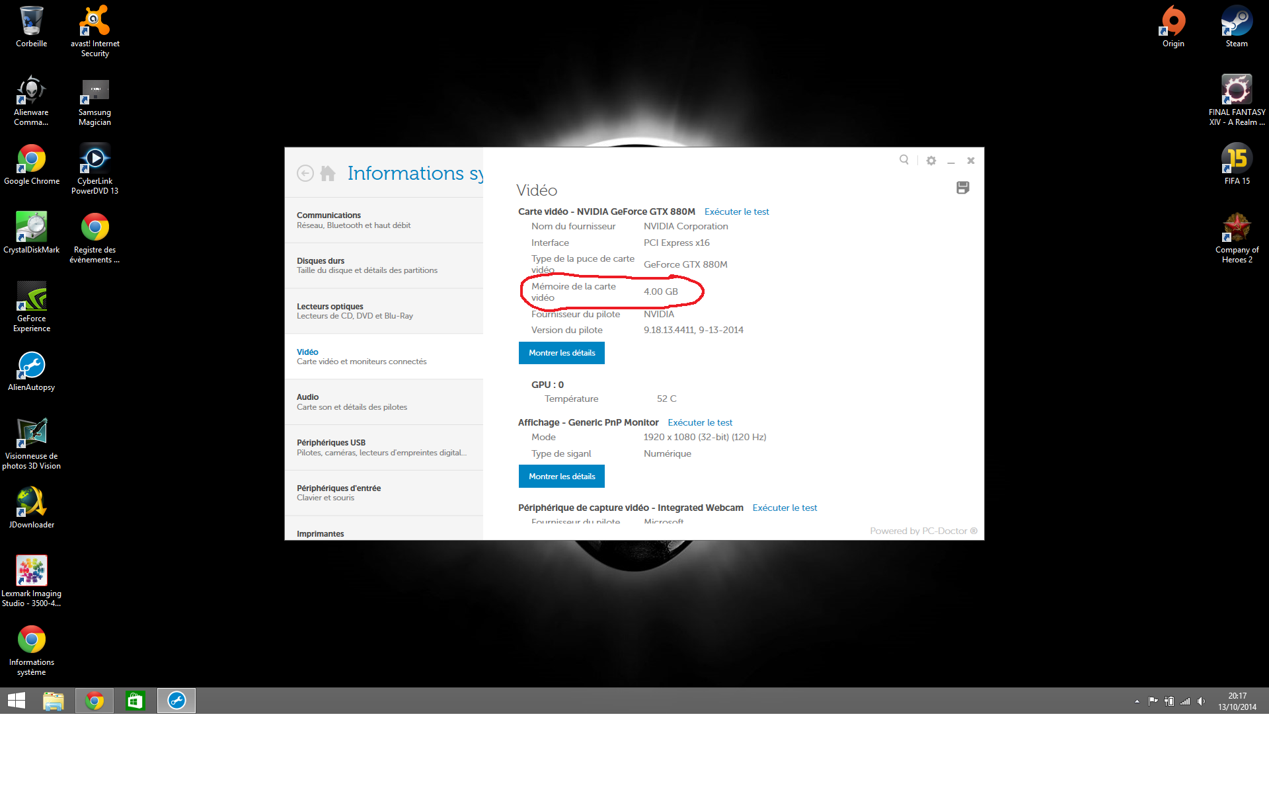Click the 52 C temperature value

pyautogui.click(x=666, y=399)
